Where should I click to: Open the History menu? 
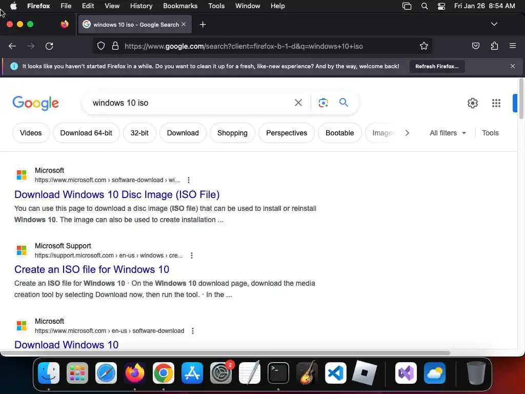(141, 6)
